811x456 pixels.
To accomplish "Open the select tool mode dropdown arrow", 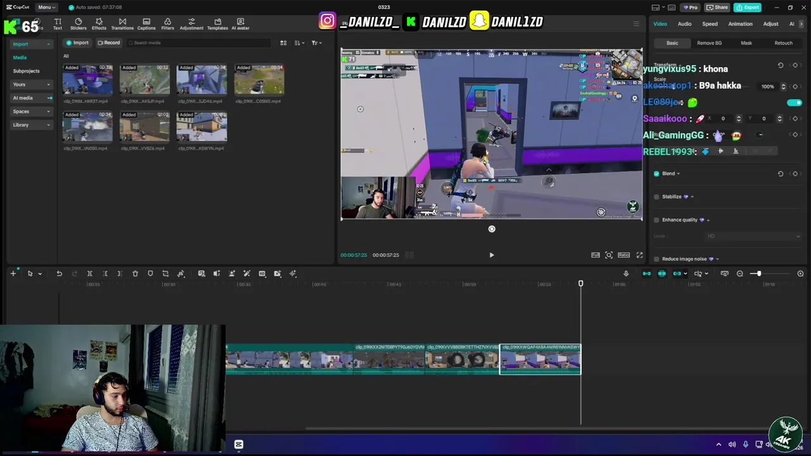I will point(39,274).
